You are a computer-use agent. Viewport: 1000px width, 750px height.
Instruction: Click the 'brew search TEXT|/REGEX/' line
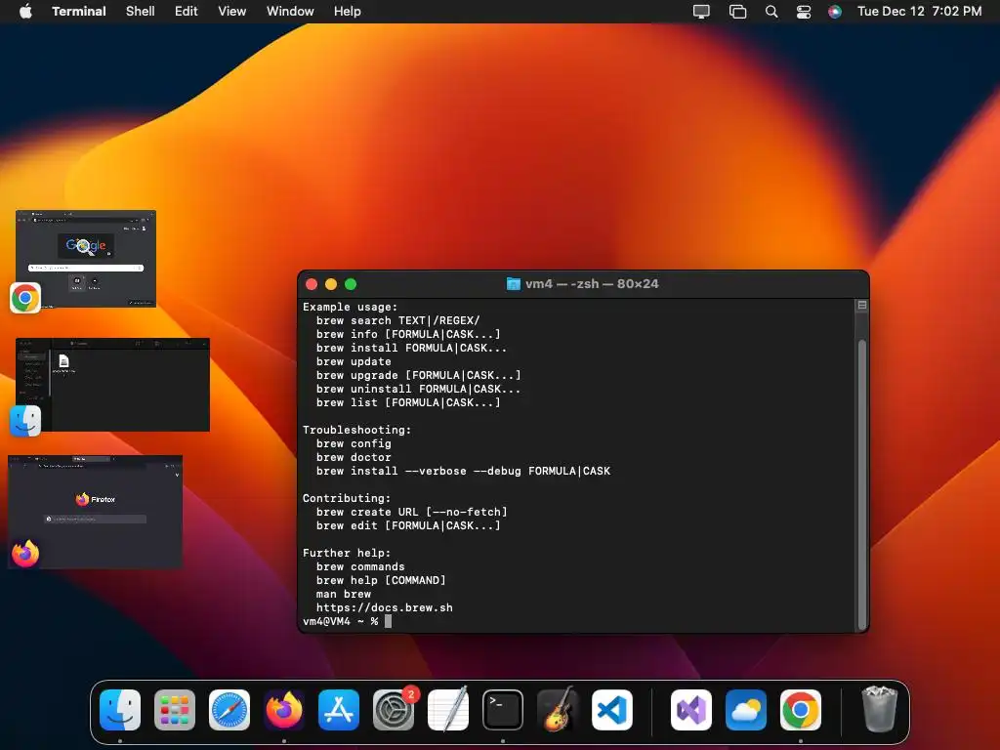398,320
